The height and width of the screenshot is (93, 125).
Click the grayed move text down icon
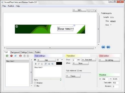28,56
